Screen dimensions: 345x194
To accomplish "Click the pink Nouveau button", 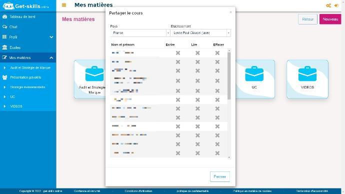I will (330, 19).
